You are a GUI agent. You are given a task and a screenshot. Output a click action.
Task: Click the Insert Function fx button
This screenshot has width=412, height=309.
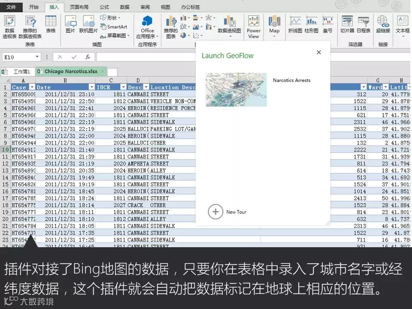pyautogui.click(x=88, y=57)
